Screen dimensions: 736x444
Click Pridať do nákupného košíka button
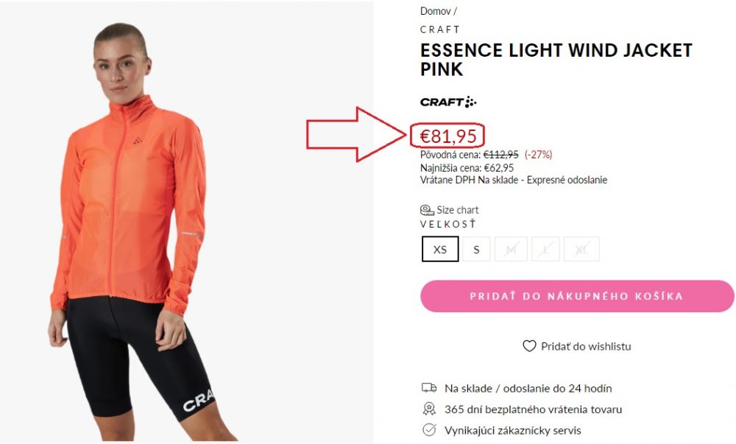coord(576,295)
